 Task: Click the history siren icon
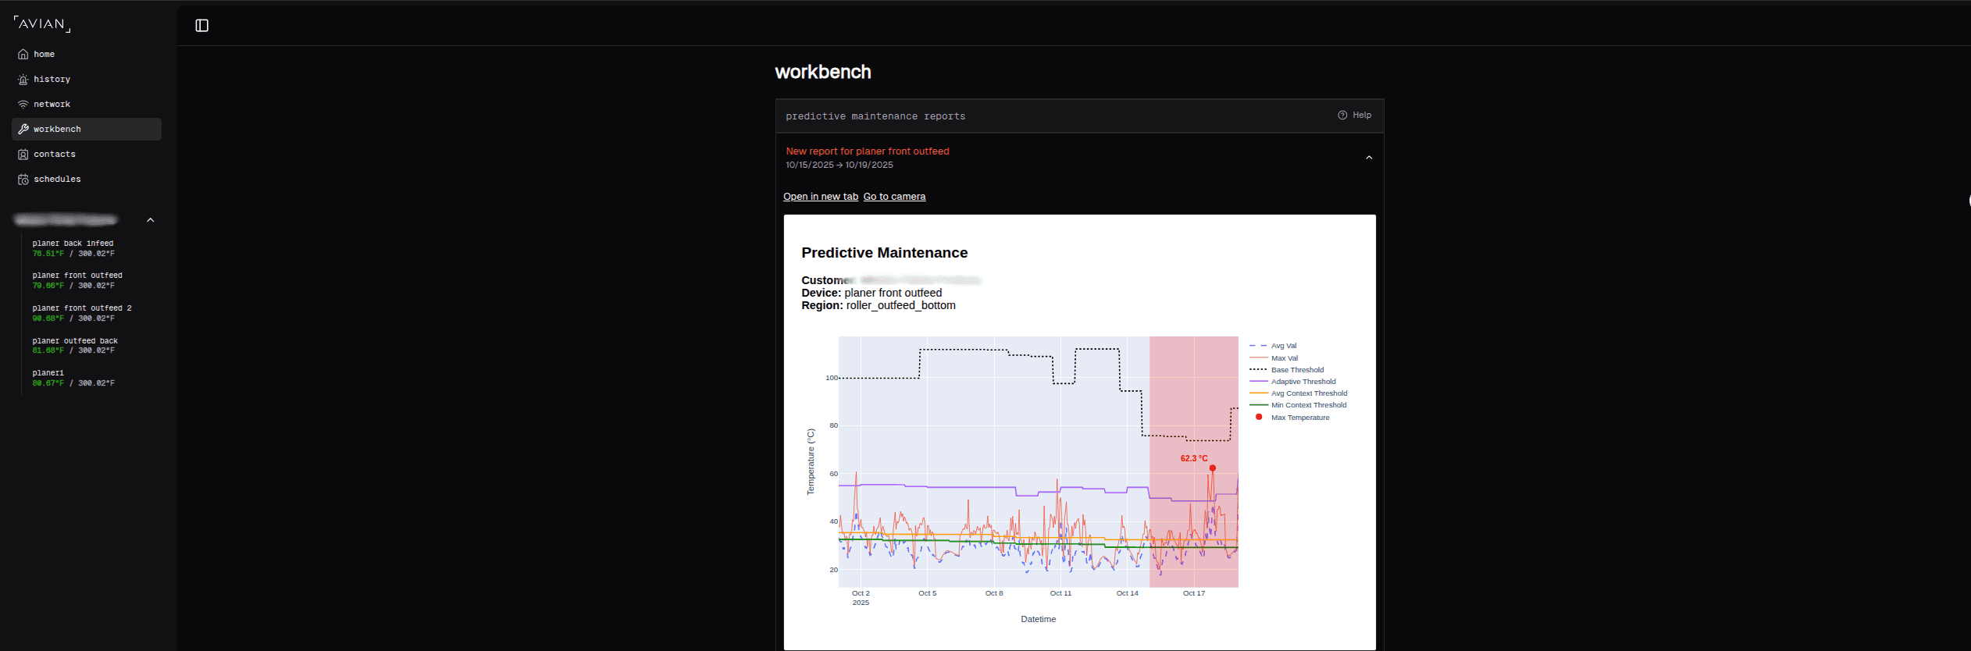[23, 80]
